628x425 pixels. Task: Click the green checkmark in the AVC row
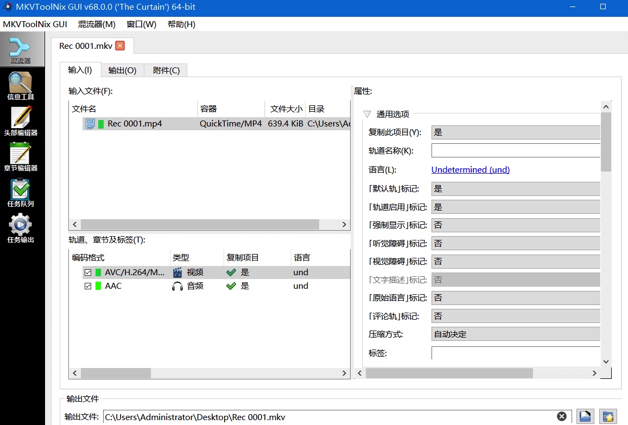tap(231, 272)
